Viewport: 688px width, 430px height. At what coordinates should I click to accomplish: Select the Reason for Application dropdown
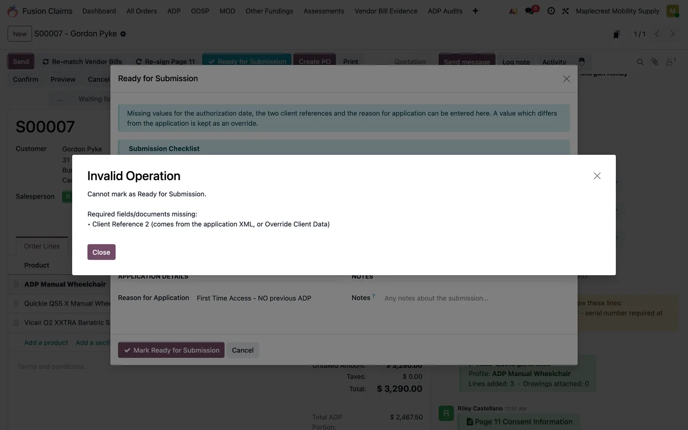click(267, 298)
